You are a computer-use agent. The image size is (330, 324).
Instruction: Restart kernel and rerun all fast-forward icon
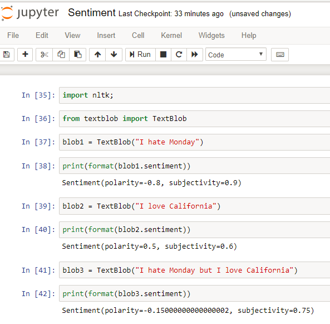tap(195, 55)
